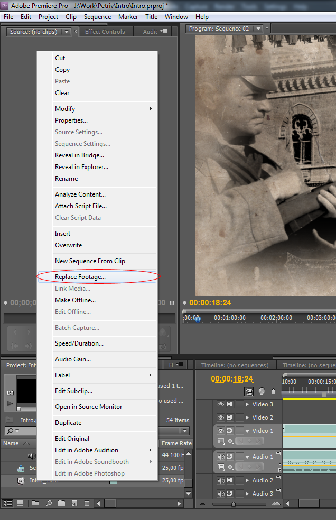336x520 pixels.
Task: Switch to the Effect Controls tab
Action: tap(105, 32)
